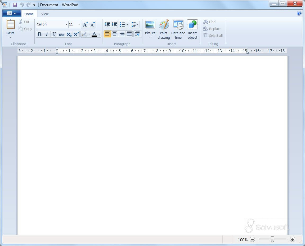305x246 pixels.
Task: Switch to the View tab
Action: click(x=45, y=14)
